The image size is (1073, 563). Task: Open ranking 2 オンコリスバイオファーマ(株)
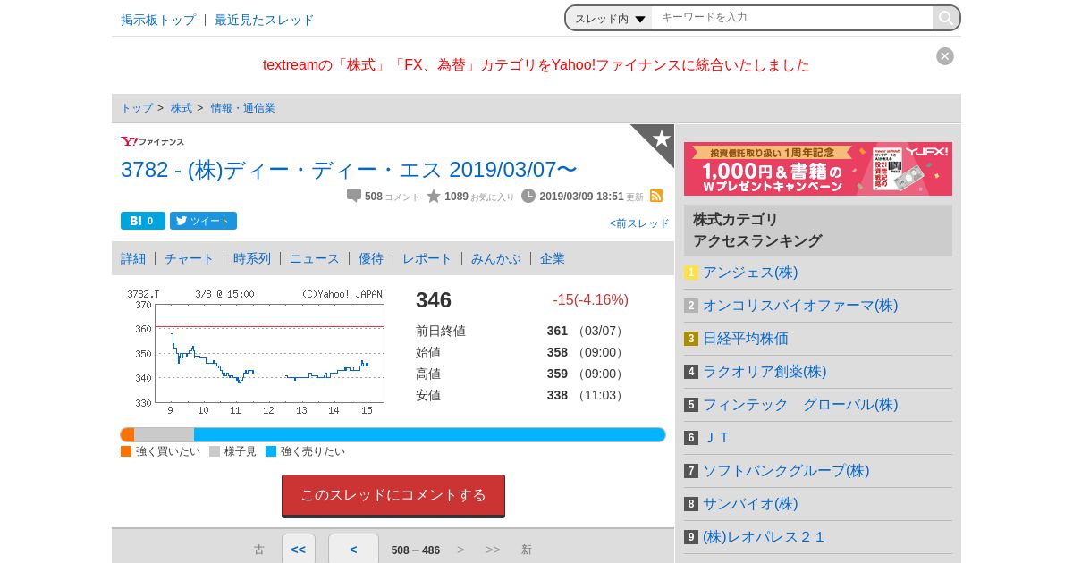[x=800, y=306]
